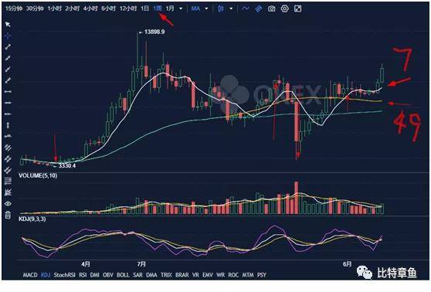Activate the crosshair cursor tool
Screen dimensions: 431x292
click(x=8, y=36)
